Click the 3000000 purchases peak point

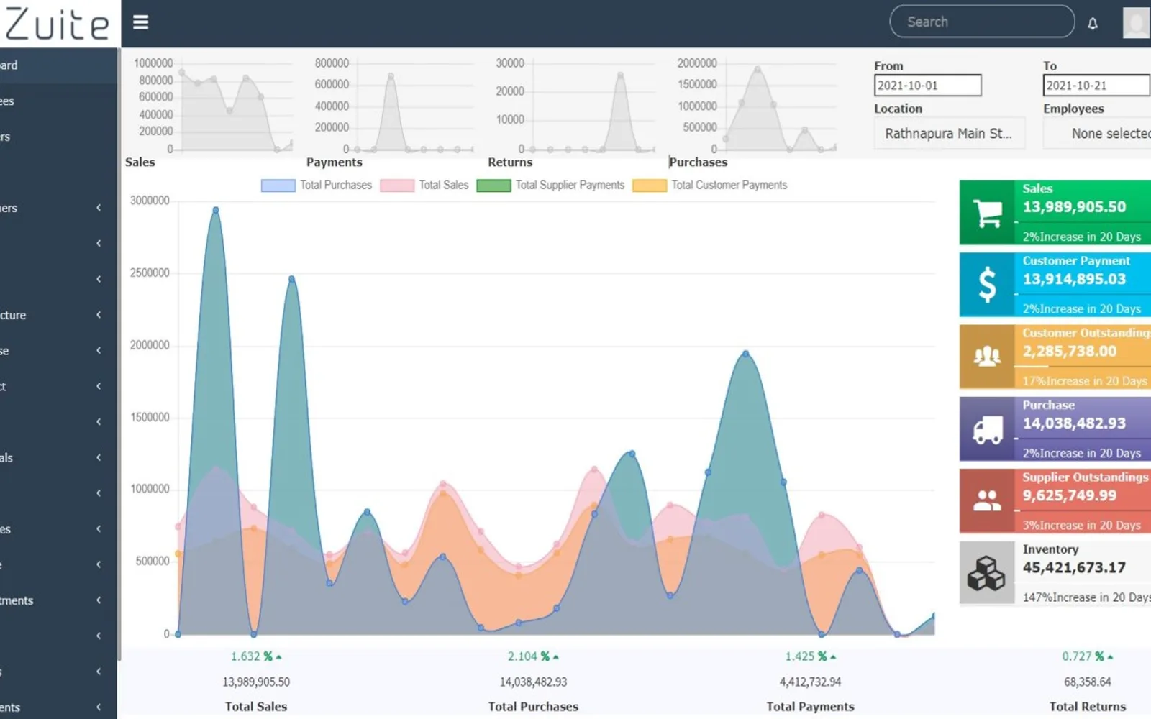point(216,211)
